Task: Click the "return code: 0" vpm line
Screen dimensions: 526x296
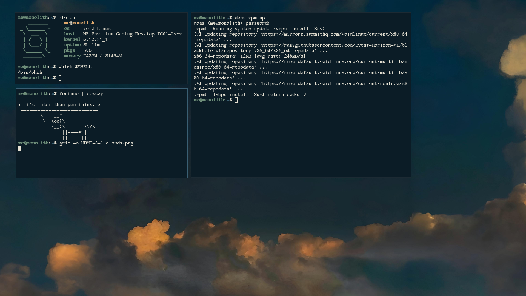Action: tap(250, 95)
